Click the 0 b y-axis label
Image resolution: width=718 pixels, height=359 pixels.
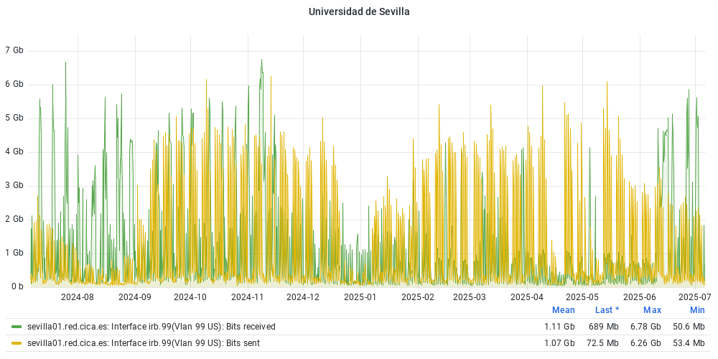coord(17,286)
